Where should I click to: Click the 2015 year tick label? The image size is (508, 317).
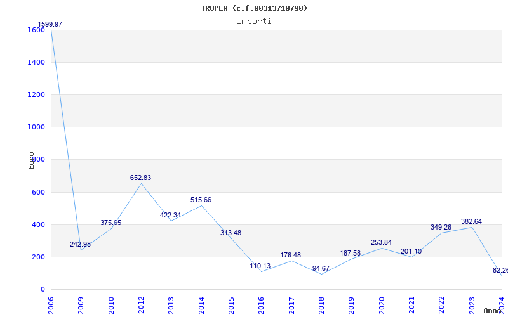[231, 304]
